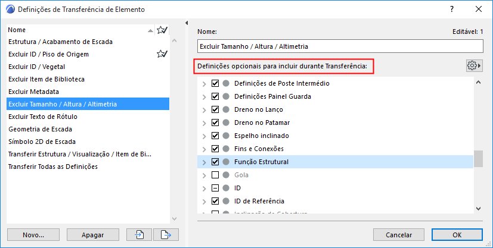Click the definitions list vertical scrollbar thumb
Viewport: 493px width, 248px height.
478,159
